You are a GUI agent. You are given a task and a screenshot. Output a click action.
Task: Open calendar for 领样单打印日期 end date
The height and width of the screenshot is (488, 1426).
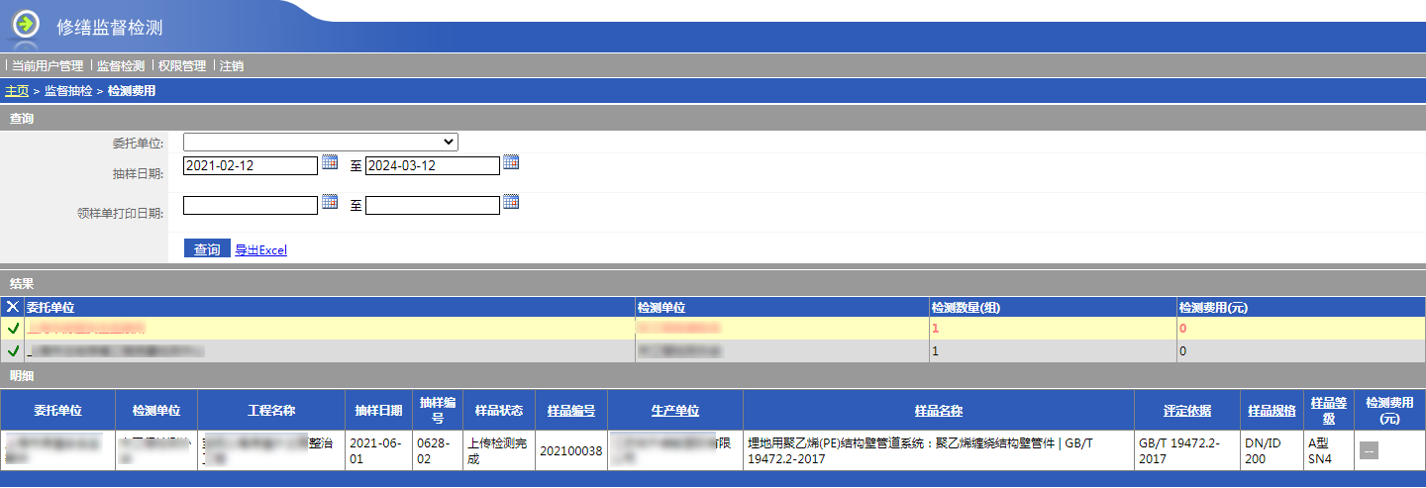[x=511, y=202]
